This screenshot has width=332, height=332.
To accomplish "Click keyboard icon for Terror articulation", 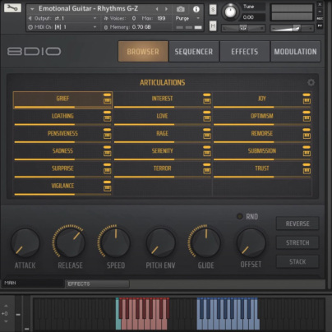I will [x=207, y=171].
